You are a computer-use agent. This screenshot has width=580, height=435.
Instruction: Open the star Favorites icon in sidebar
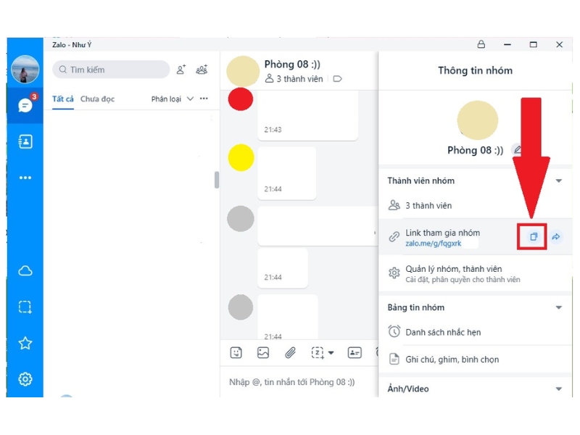click(x=25, y=343)
